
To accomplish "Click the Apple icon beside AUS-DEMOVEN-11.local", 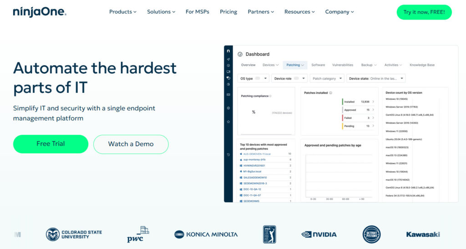I will point(241,154).
